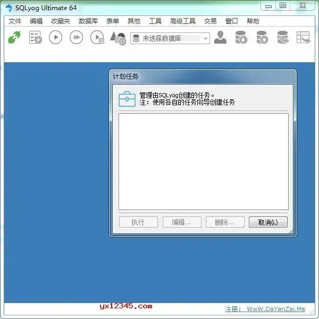The width and height of the screenshot is (319, 319).
Task: Open the 交易 menu
Action: (x=211, y=21)
